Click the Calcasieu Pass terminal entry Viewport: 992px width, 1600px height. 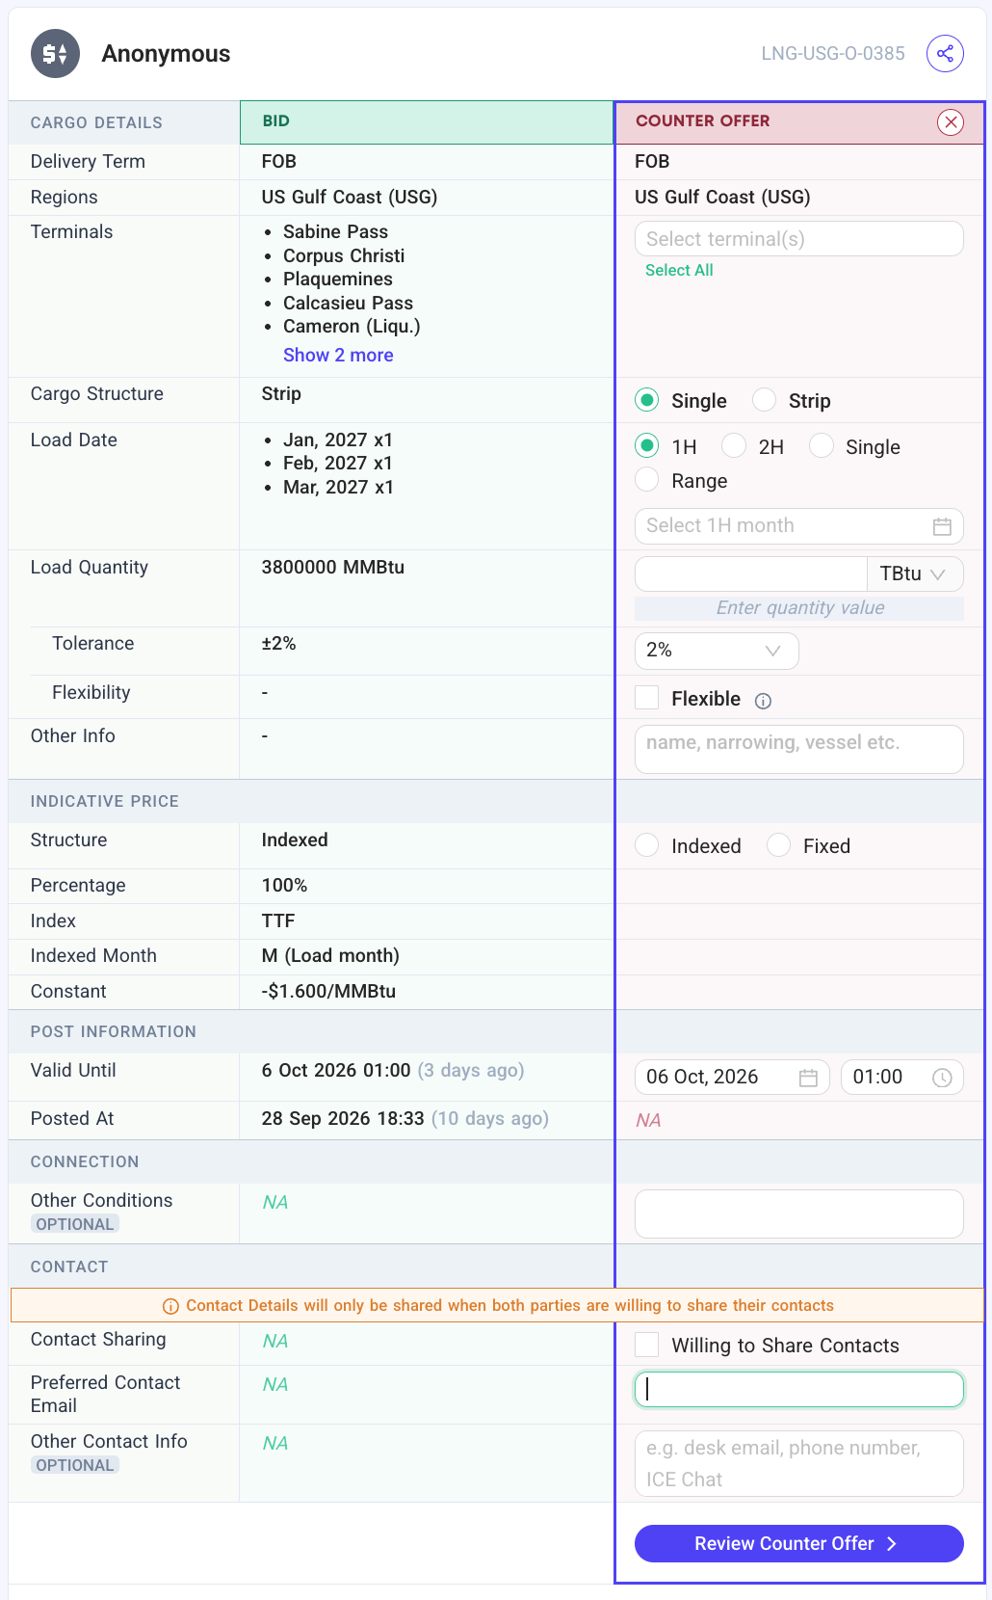tap(348, 304)
